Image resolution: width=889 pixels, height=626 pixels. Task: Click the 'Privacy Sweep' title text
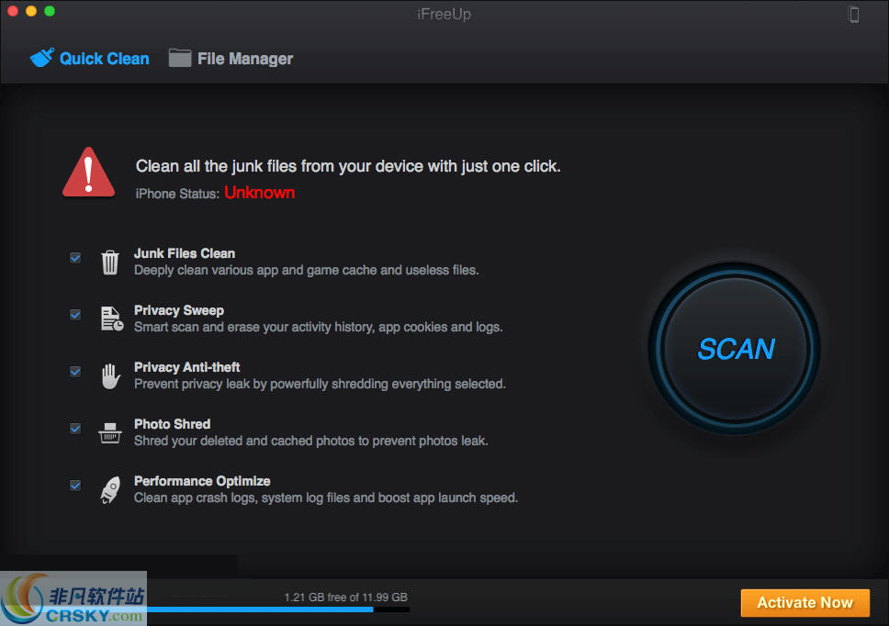click(x=178, y=310)
